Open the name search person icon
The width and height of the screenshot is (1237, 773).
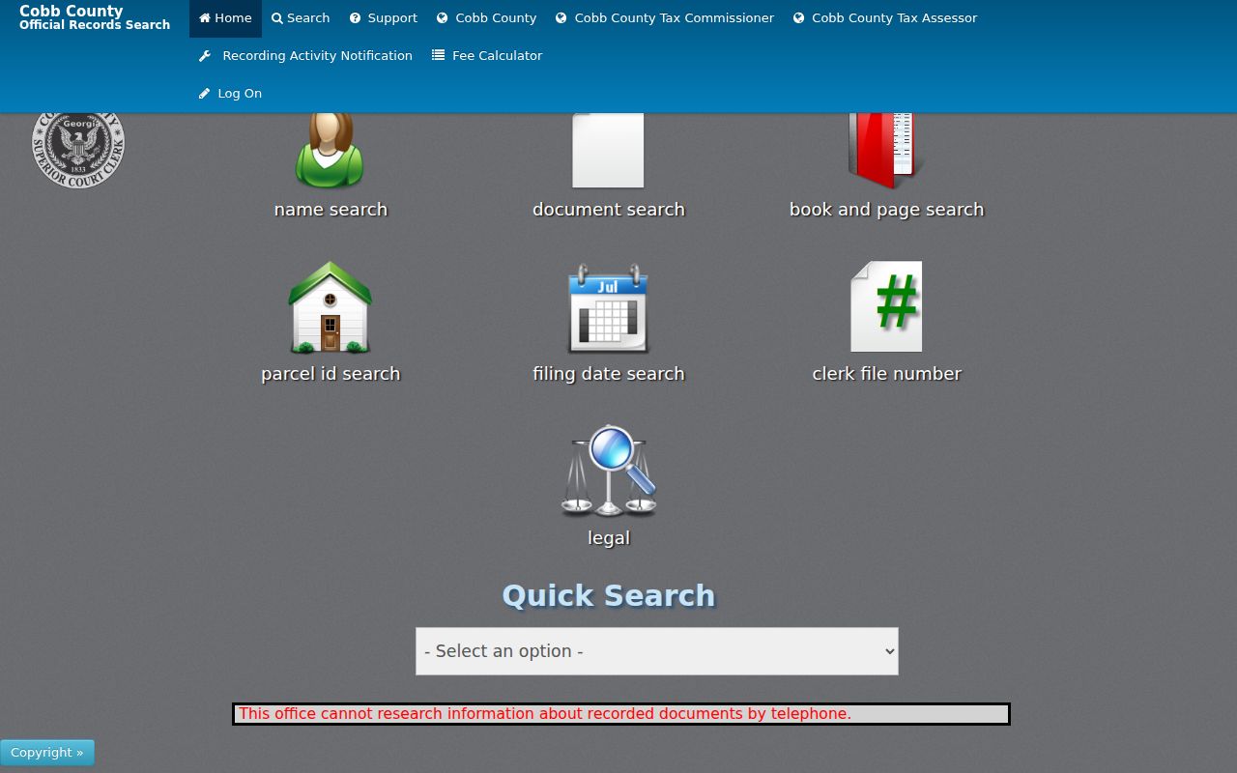click(330, 151)
